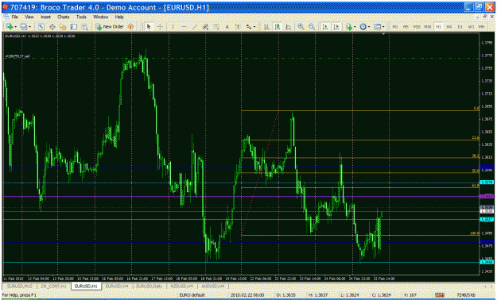Switch to M1 timeframe

tap(395, 27)
